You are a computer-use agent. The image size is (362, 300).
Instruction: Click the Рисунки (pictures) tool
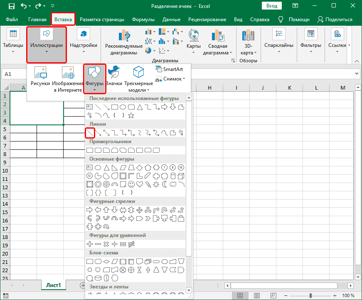tap(41, 77)
